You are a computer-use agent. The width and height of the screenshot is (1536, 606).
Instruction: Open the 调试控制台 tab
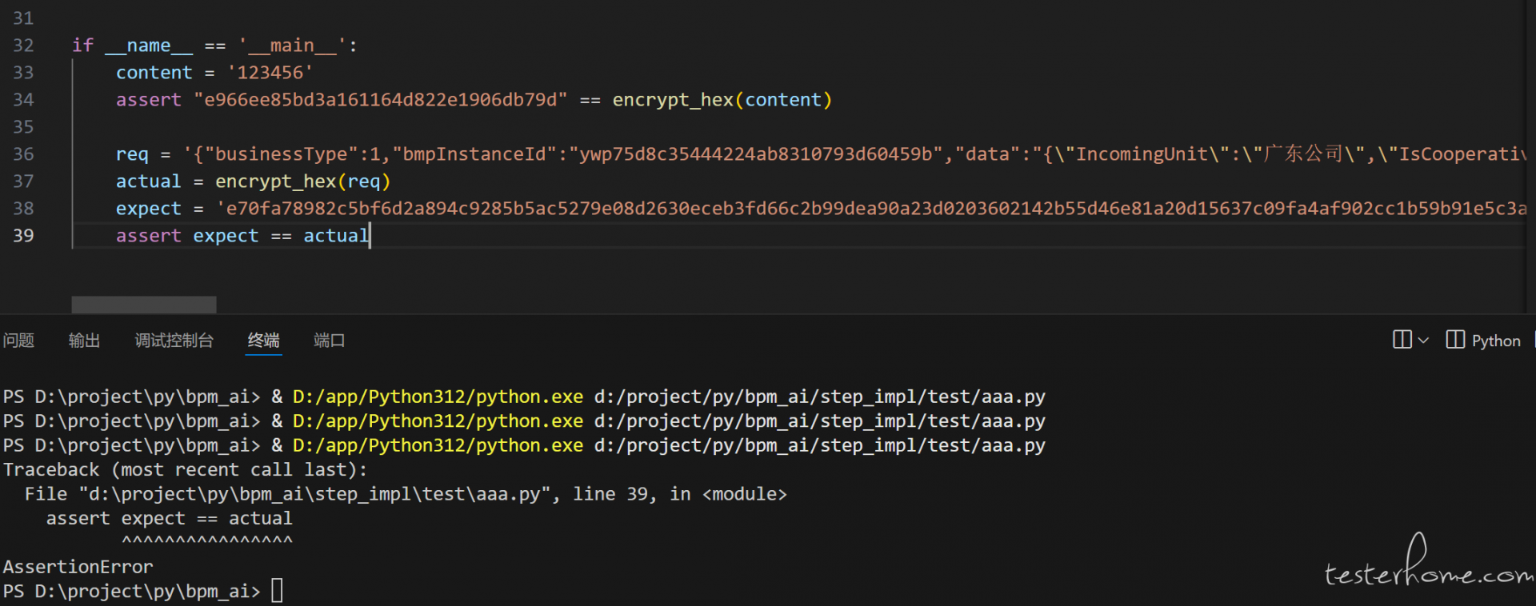[x=174, y=341]
